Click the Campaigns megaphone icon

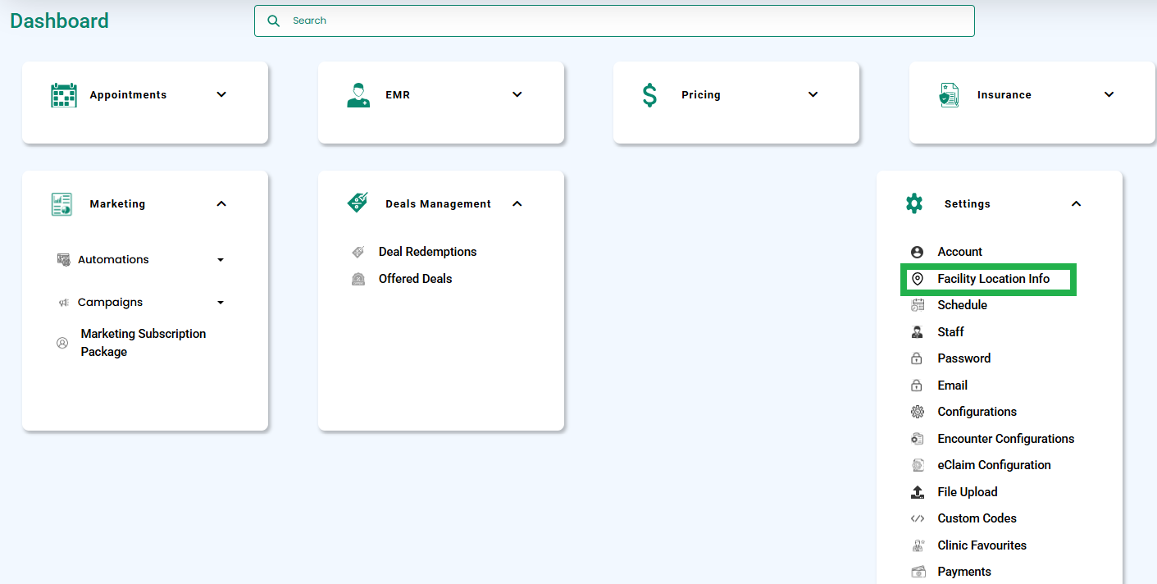point(63,303)
